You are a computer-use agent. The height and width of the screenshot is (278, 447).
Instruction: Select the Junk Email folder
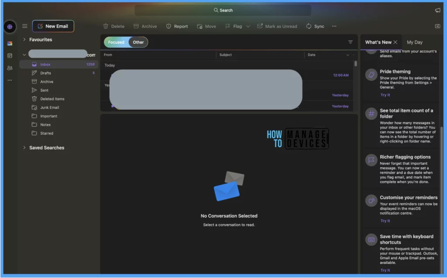tap(49, 108)
